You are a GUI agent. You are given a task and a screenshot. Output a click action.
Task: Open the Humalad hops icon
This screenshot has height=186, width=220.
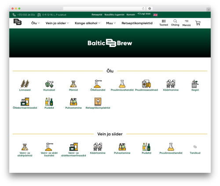49,84
